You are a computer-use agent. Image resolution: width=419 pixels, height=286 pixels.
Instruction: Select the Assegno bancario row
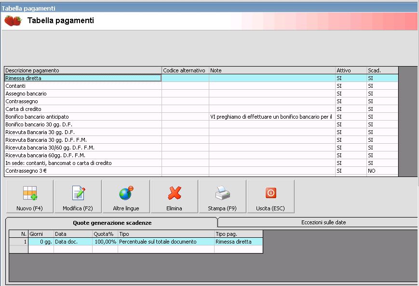click(201, 94)
